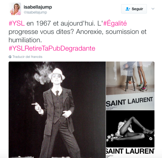Enlarge the 1967 pinstripe suit photo
This screenshot has width=162, height=158.
(57, 110)
